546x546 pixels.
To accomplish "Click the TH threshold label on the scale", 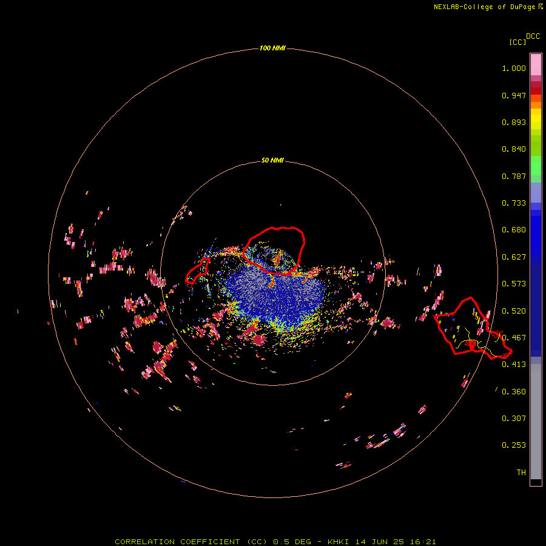I will point(521,473).
